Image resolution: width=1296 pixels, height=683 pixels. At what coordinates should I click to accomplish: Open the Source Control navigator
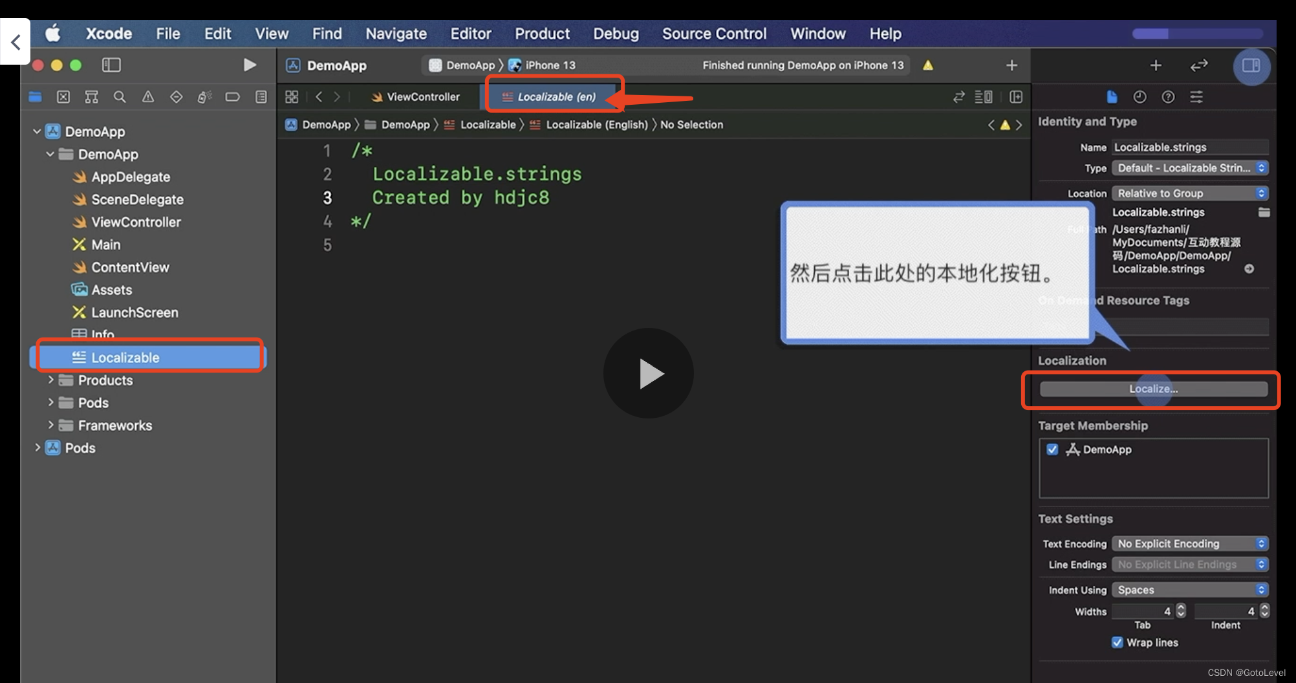pyautogui.click(x=63, y=97)
